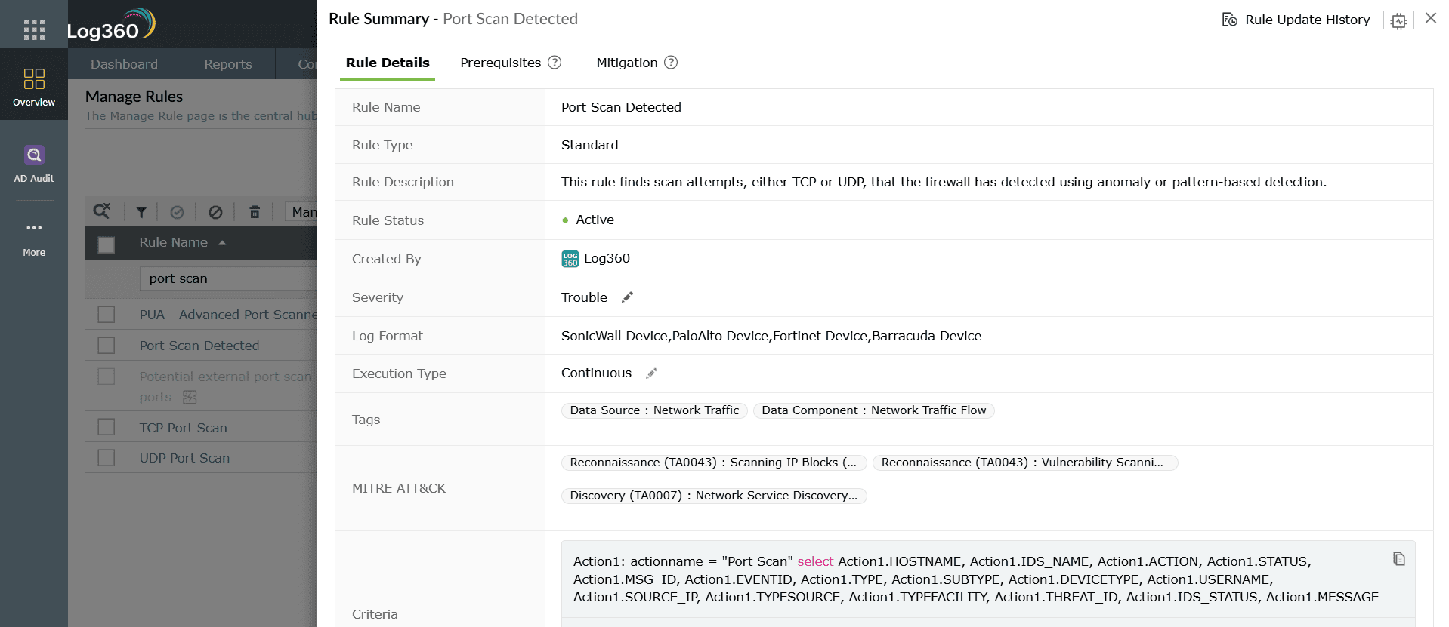
Task: Open the Reports tab
Action: coord(228,64)
